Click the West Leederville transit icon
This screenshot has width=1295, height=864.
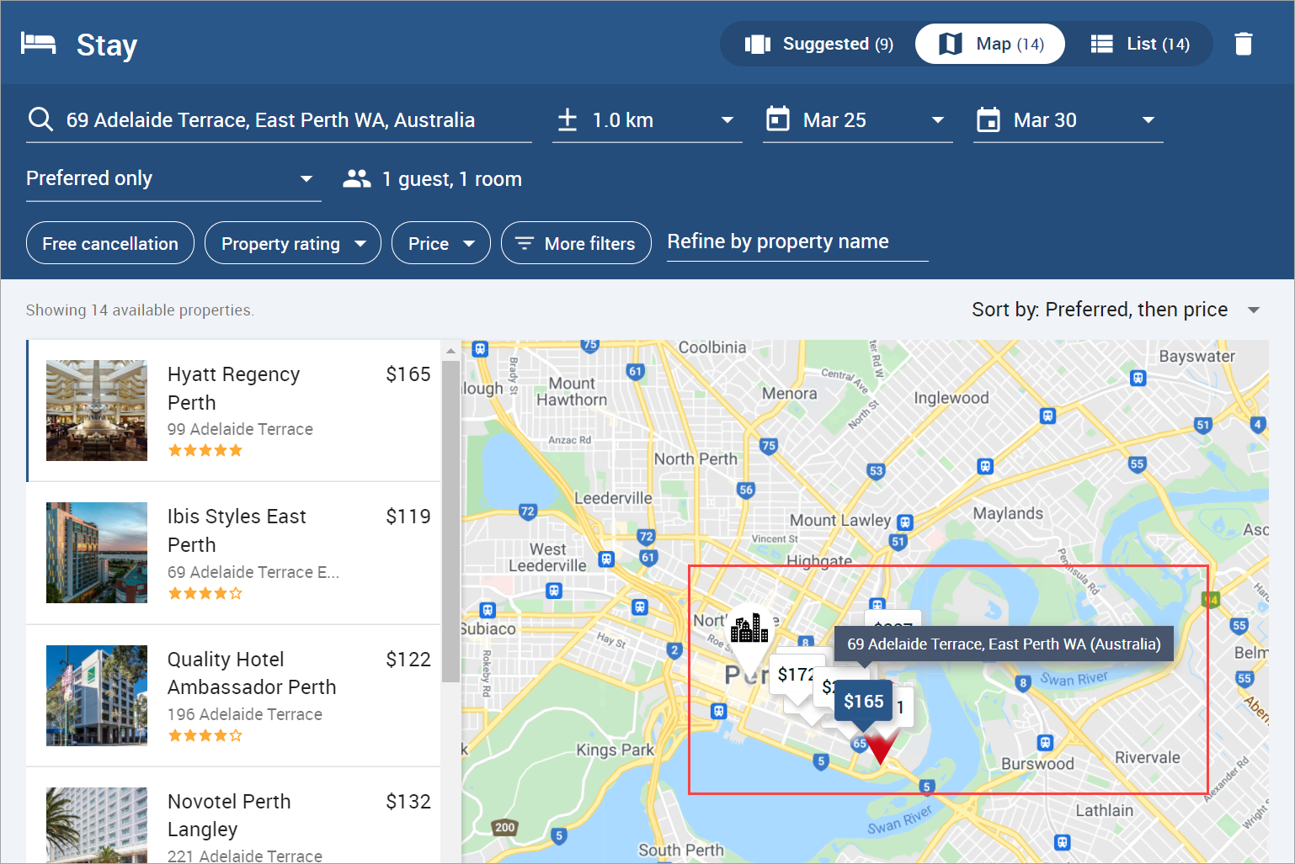click(x=606, y=559)
